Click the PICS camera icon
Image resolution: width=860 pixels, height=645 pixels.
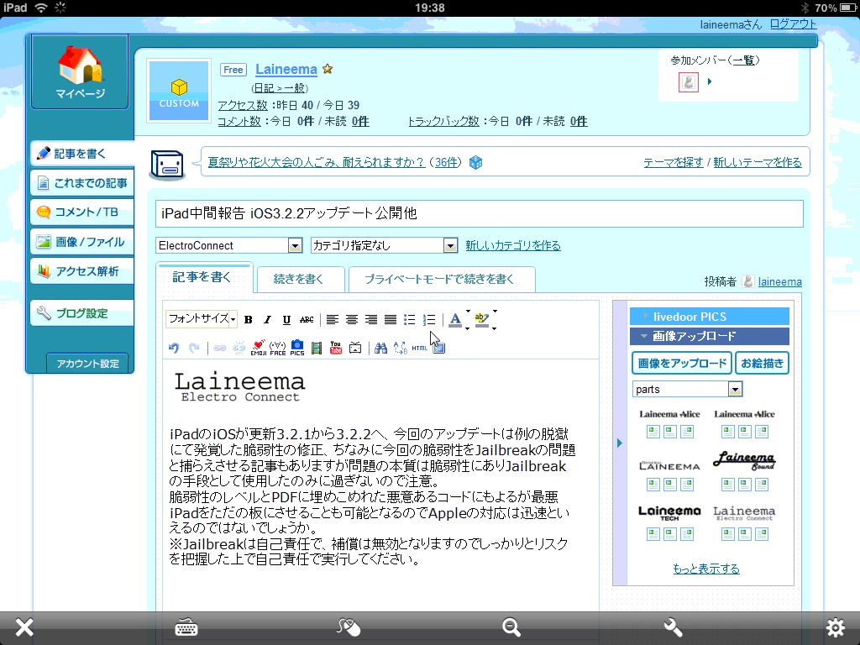pyautogui.click(x=297, y=348)
